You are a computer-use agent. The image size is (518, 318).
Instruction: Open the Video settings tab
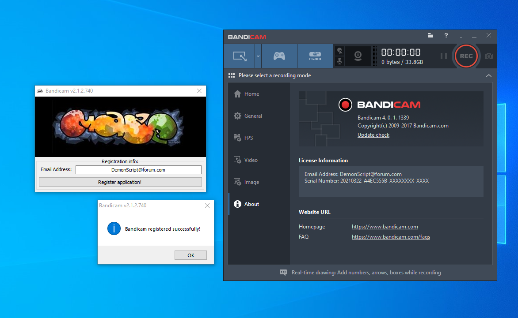tap(251, 160)
